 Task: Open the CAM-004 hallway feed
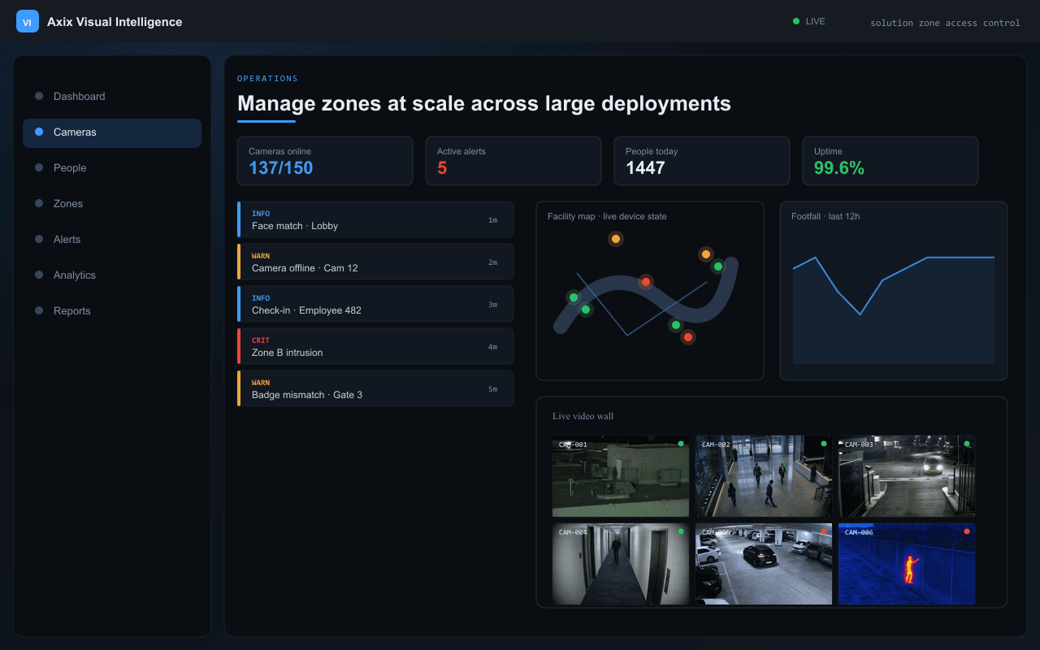click(621, 564)
